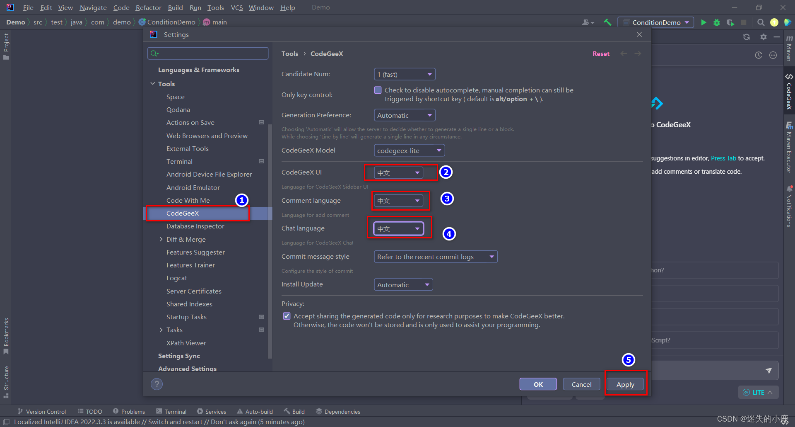The image size is (795, 427).
Task: Open the Version Control tab in the bottom bar
Action: (42, 411)
